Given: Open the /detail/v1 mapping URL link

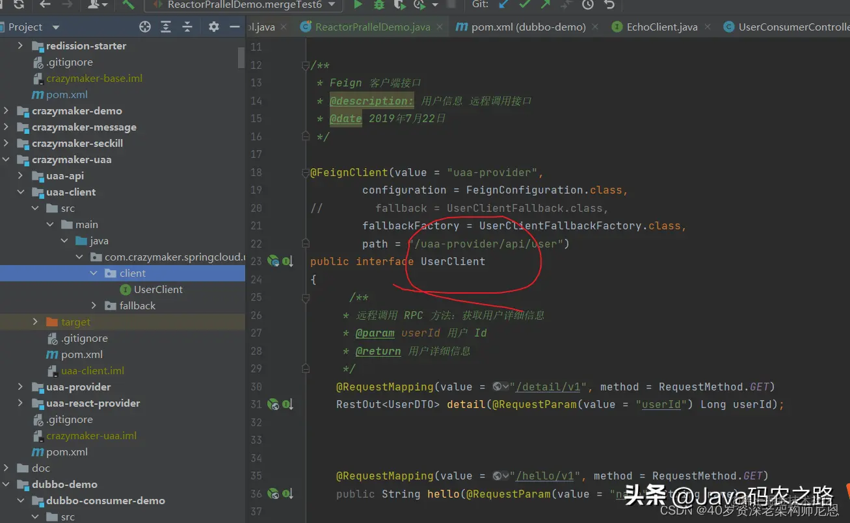Looking at the screenshot, I should click(x=548, y=387).
